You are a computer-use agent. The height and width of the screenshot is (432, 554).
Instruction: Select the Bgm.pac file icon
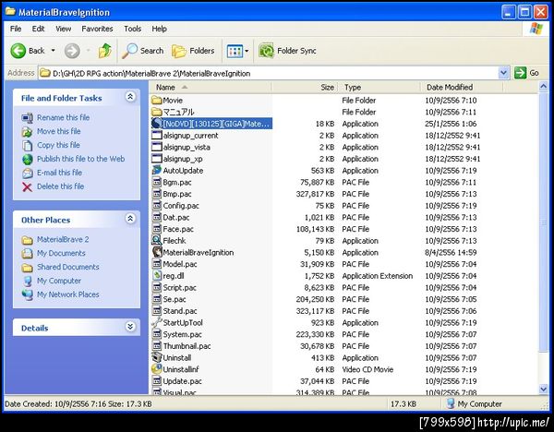[157, 182]
